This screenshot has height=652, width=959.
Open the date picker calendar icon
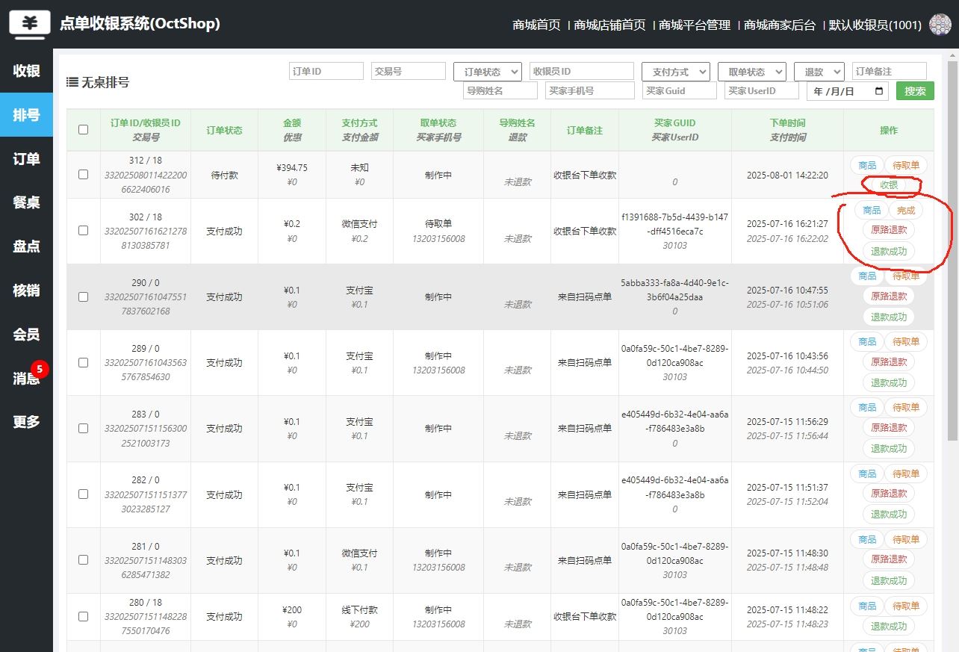point(878,91)
